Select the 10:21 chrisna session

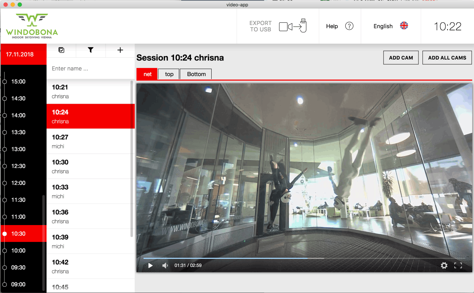click(x=88, y=91)
